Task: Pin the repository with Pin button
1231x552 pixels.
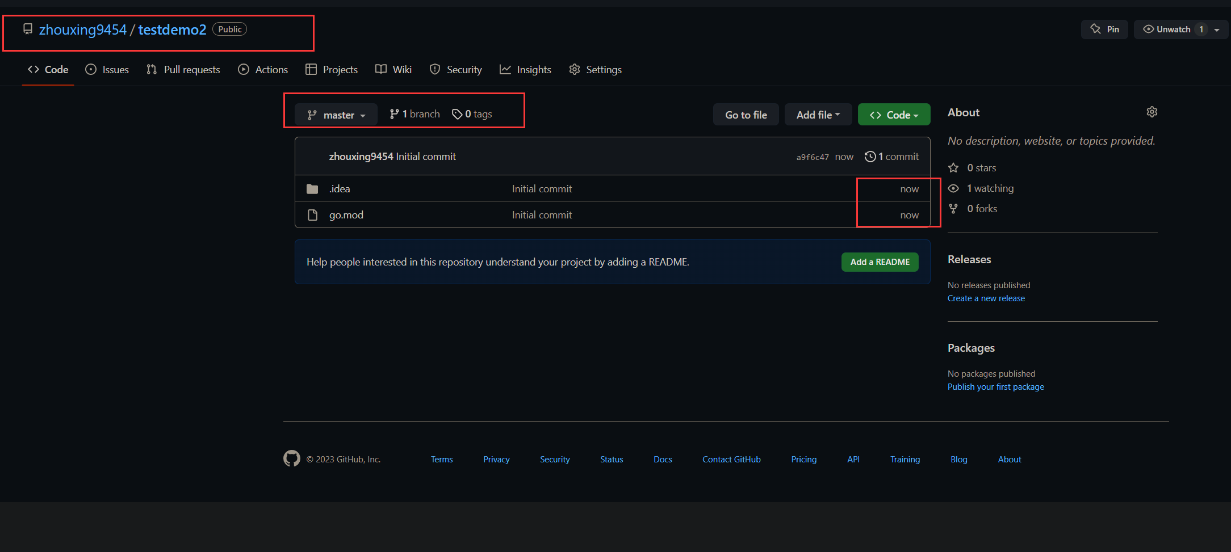Action: (x=1104, y=30)
